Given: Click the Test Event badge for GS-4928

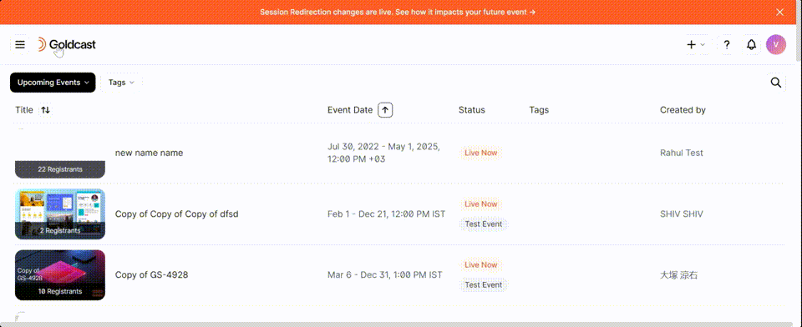Looking at the screenshot, I should coord(484,285).
